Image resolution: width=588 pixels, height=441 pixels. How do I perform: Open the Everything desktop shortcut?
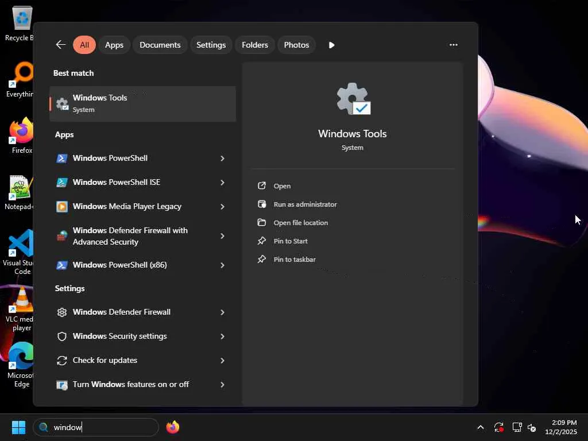[x=20, y=79]
